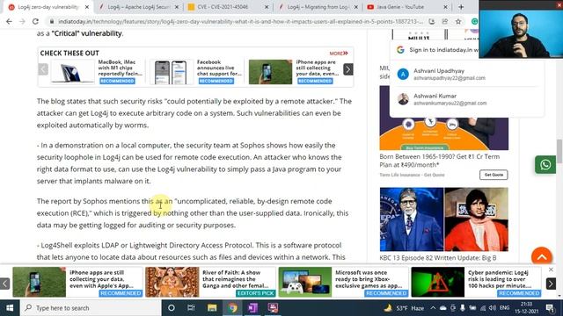Screen dimensions: 563x316
Task: Go back with the browser back arrow
Action: click(x=9, y=21)
